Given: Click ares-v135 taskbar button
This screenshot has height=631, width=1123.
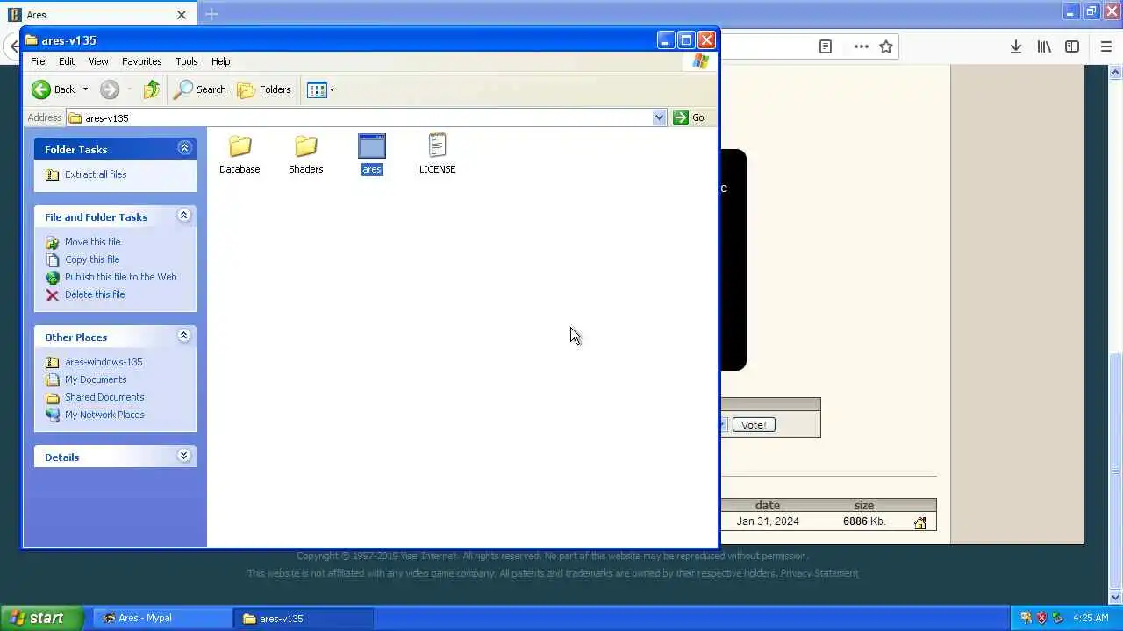Looking at the screenshot, I should pyautogui.click(x=304, y=618).
